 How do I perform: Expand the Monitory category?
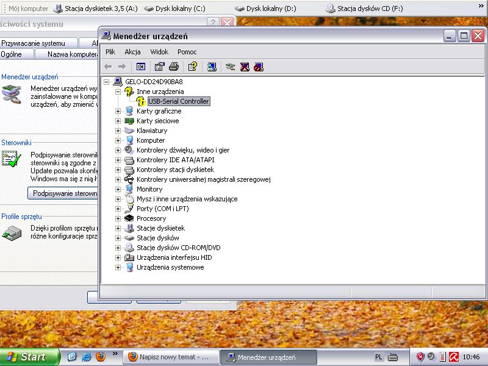click(118, 189)
